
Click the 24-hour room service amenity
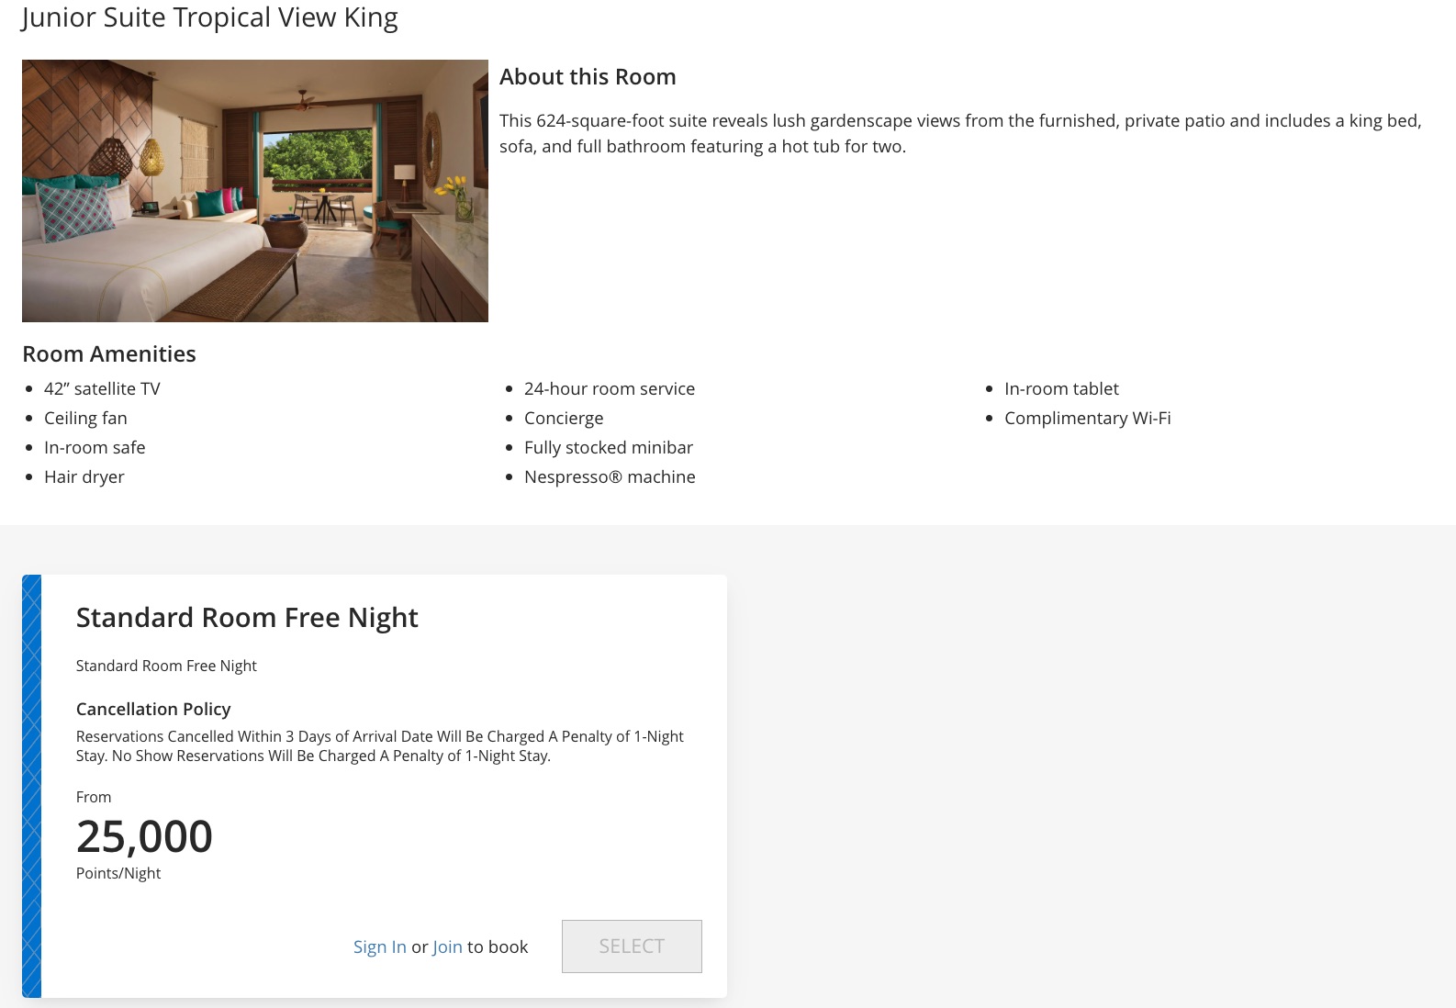point(610,388)
